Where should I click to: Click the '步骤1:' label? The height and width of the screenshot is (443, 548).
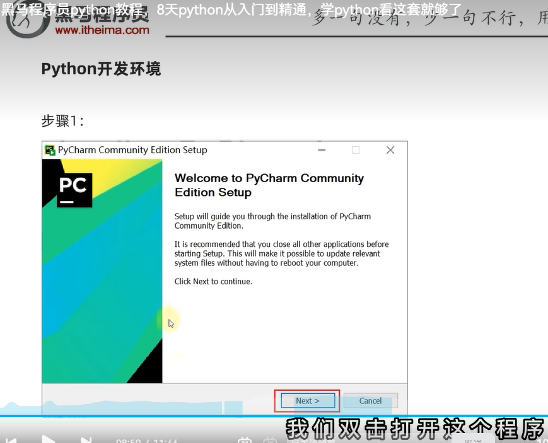(x=62, y=121)
